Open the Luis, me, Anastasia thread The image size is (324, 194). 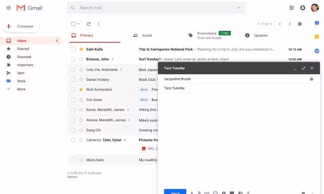[x=112, y=70]
